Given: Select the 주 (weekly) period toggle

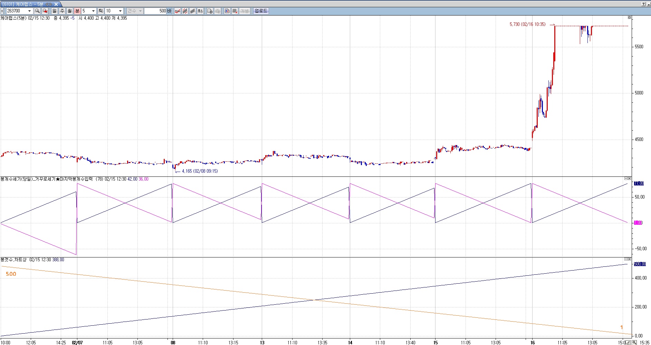Looking at the screenshot, I should [x=62, y=11].
